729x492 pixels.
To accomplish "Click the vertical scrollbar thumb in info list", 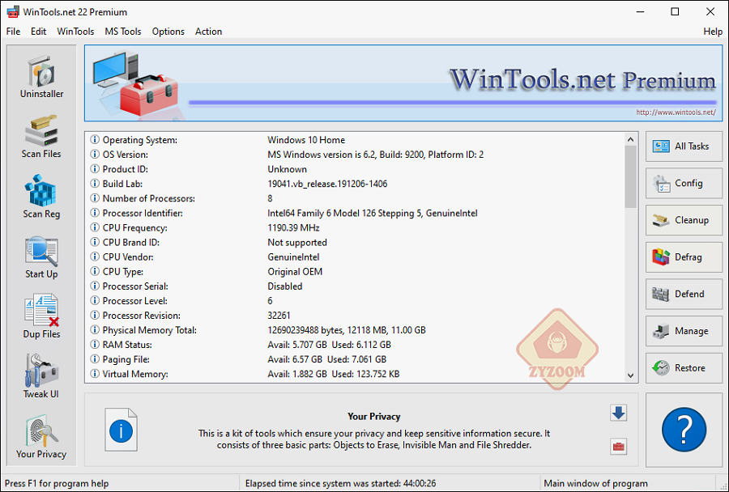I will [630, 176].
